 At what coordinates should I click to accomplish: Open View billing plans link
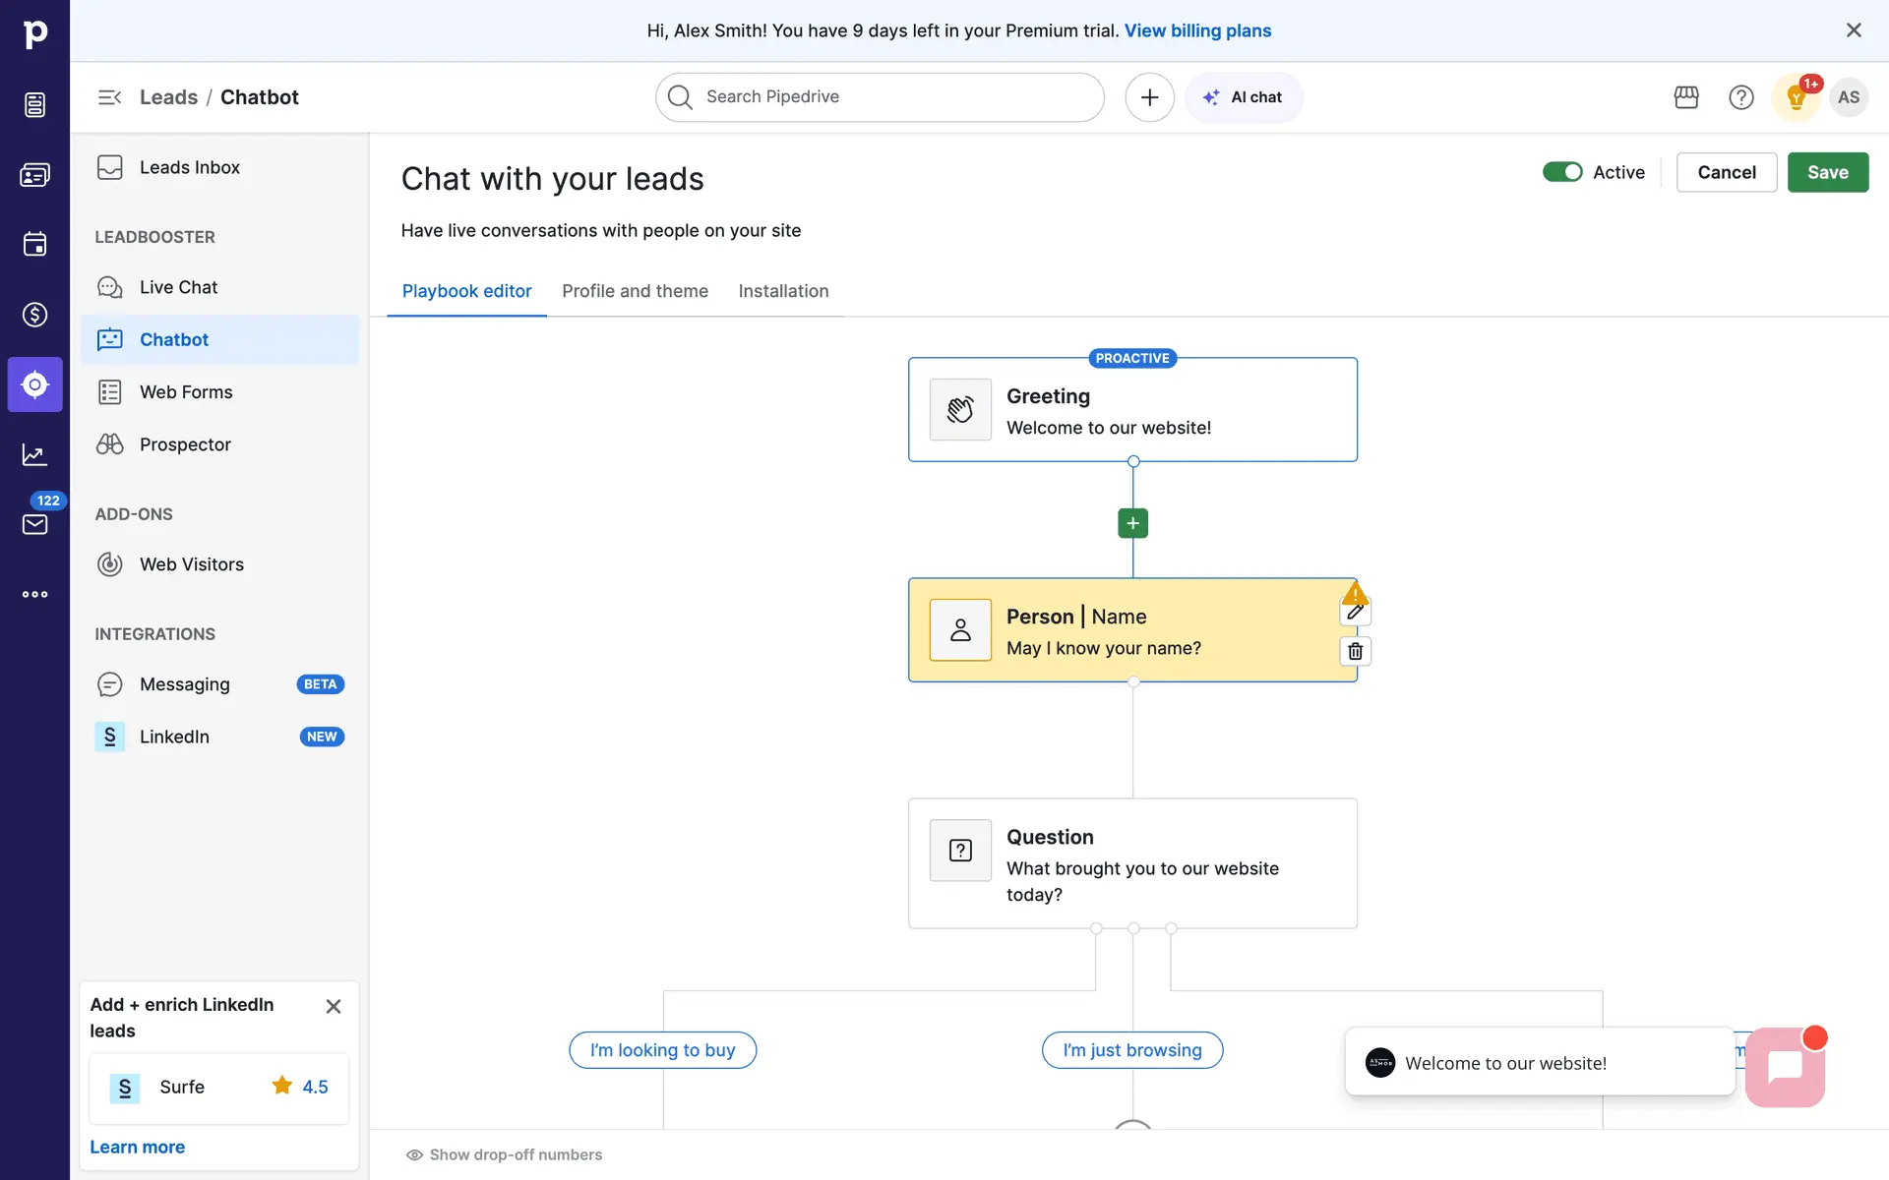[x=1197, y=30]
